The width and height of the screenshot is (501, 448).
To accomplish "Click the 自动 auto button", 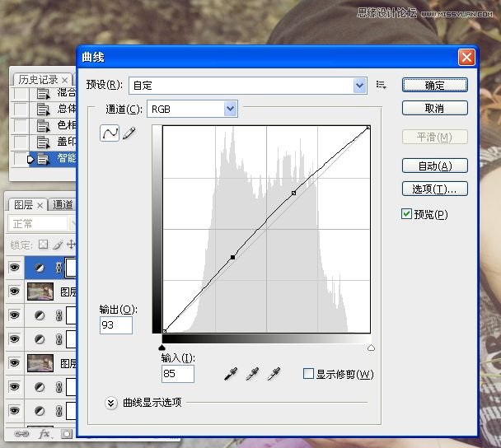I will tap(434, 166).
